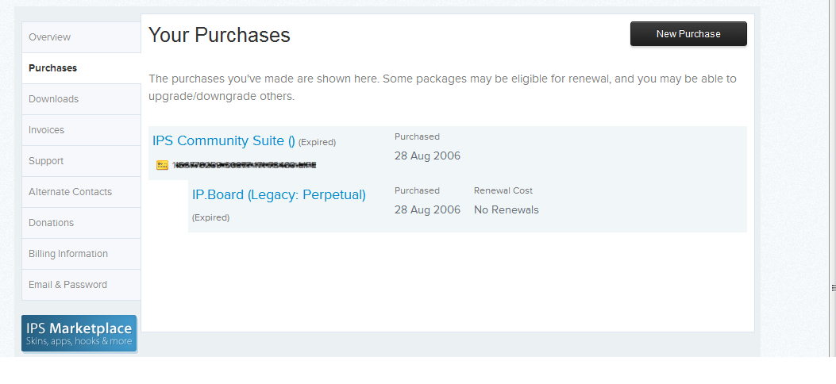Open the Donations section
836x384 pixels.
pyautogui.click(x=51, y=223)
